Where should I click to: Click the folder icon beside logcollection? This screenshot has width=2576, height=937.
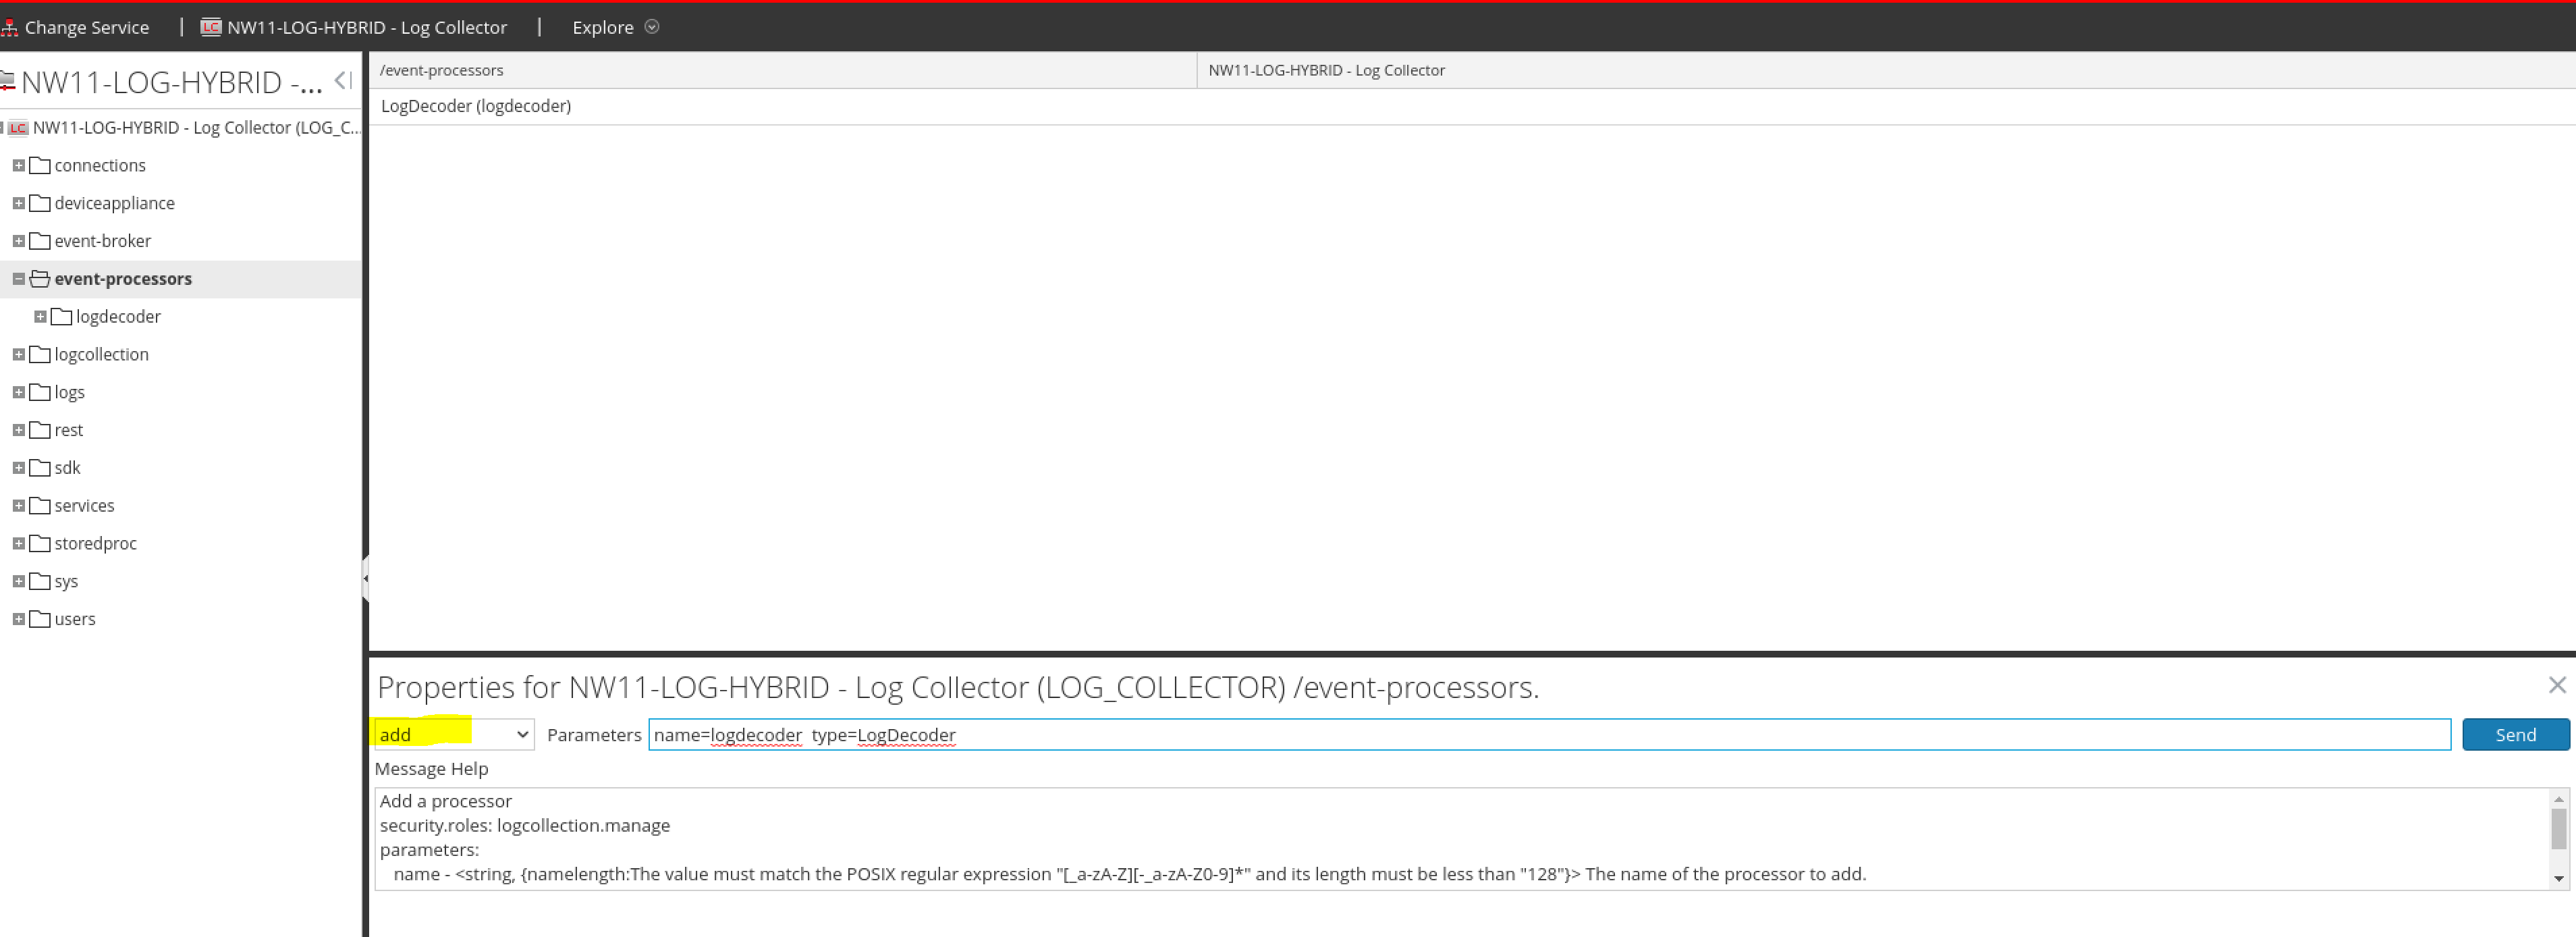click(x=39, y=354)
